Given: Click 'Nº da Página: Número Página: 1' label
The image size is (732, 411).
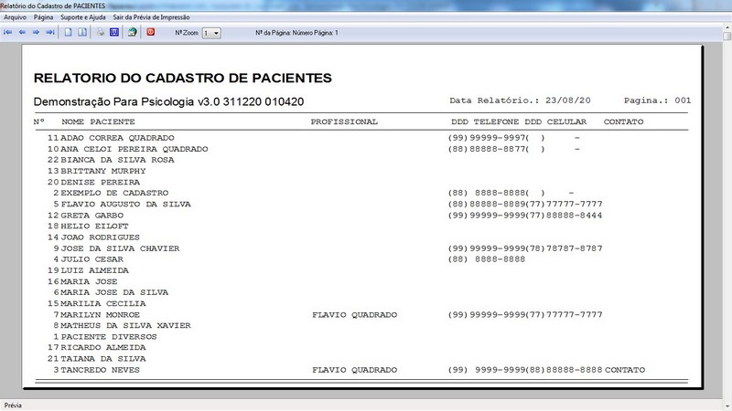Looking at the screenshot, I should pos(296,33).
